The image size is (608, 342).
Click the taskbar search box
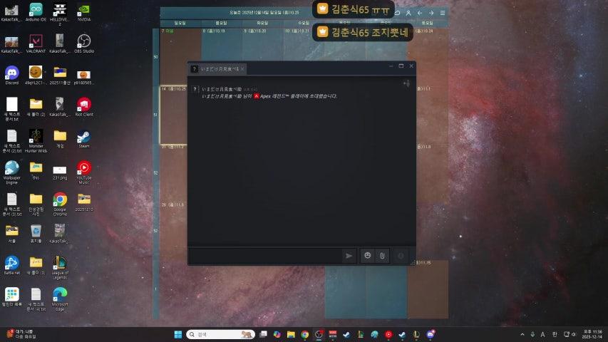[x=220, y=334]
